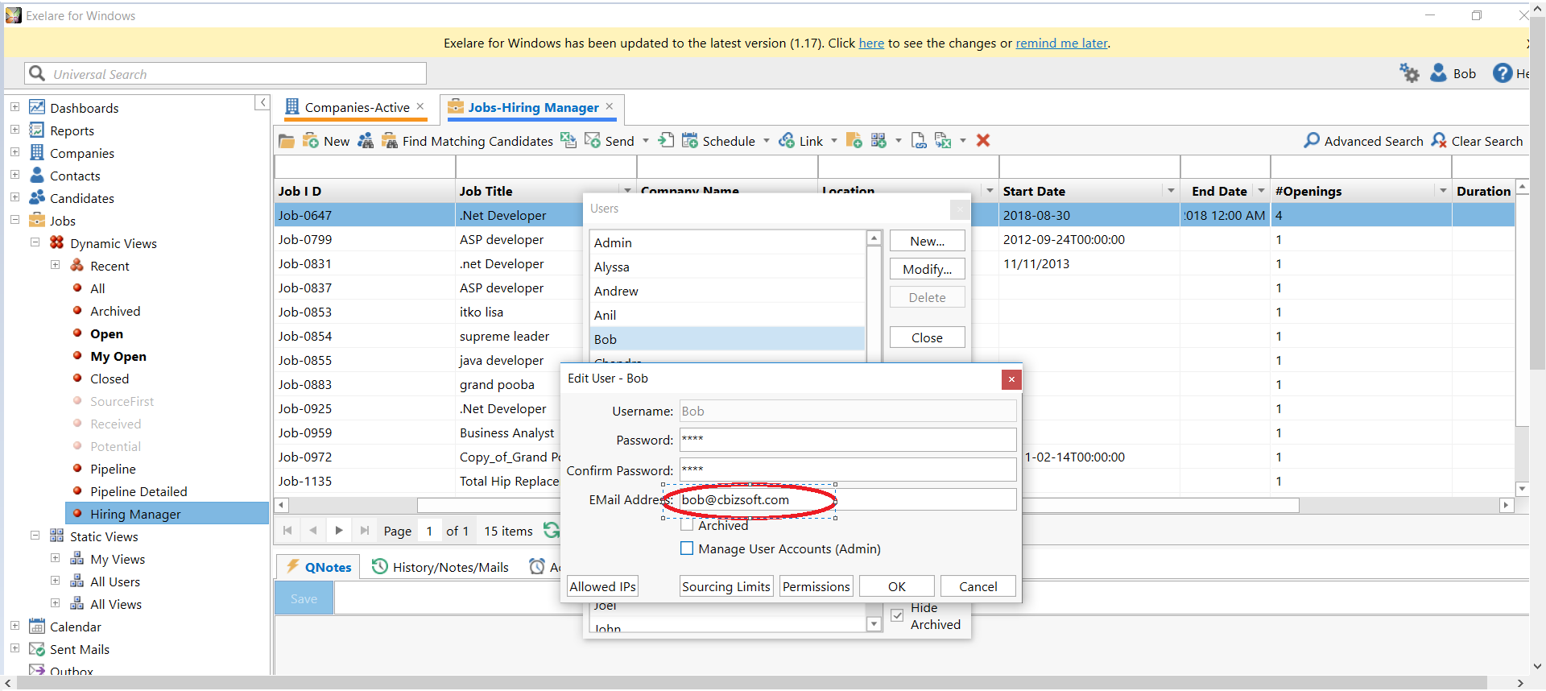This screenshot has height=691, width=1546.
Task: Click the Excel export icon beside Find Matching Candidates
Action: [568, 141]
